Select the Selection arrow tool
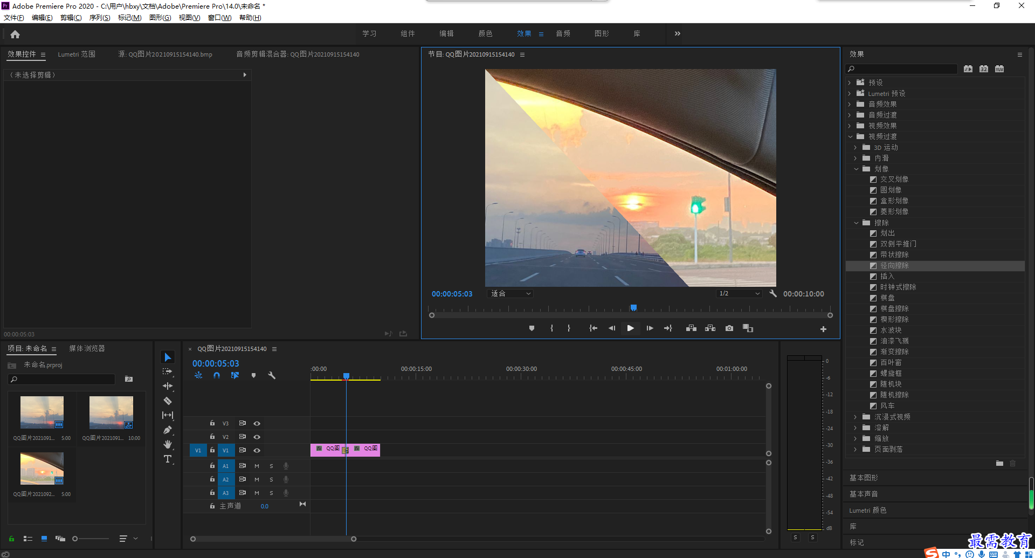The width and height of the screenshot is (1035, 558). tap(168, 357)
